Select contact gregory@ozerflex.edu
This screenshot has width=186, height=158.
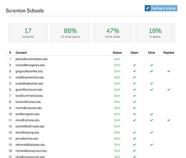coord(29,71)
